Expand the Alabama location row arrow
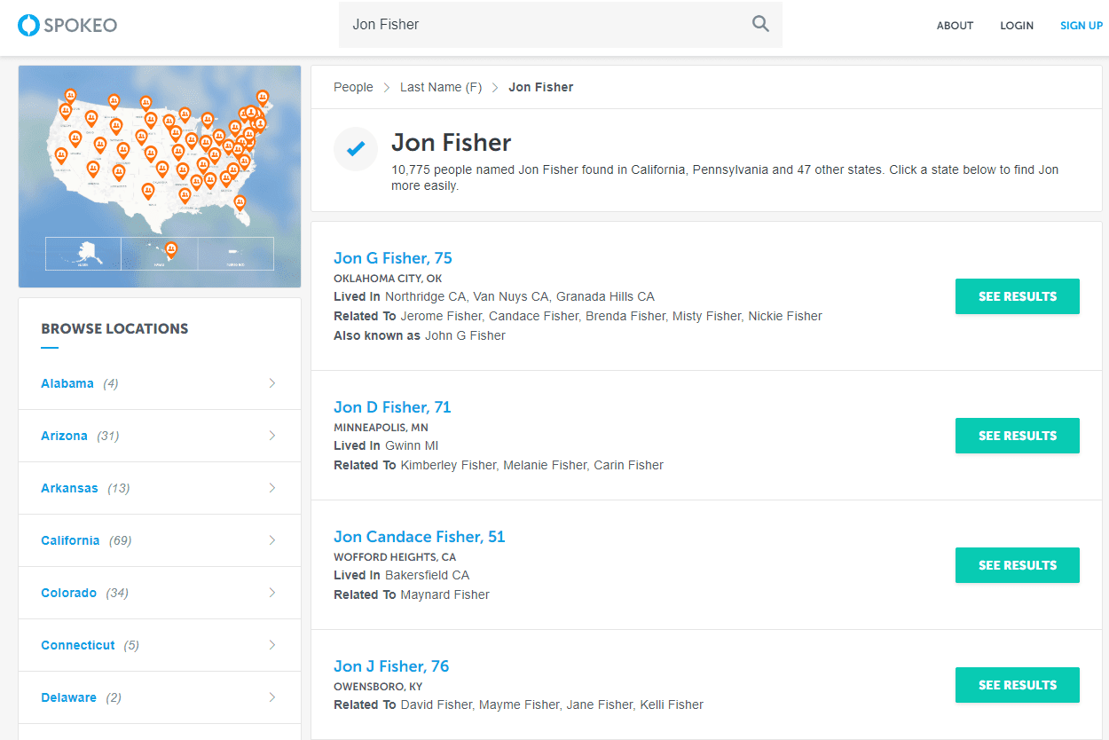 (x=272, y=383)
